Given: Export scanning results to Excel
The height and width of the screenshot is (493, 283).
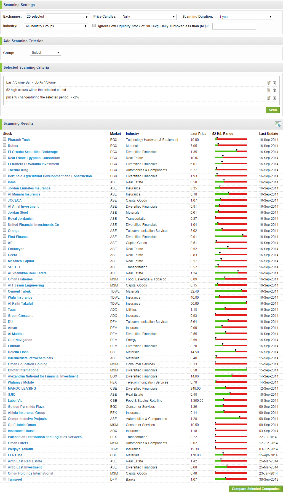Looking at the screenshot, I should pyautogui.click(x=278, y=124).
